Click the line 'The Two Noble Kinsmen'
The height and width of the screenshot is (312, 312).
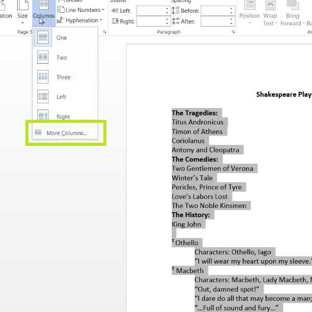209,205
